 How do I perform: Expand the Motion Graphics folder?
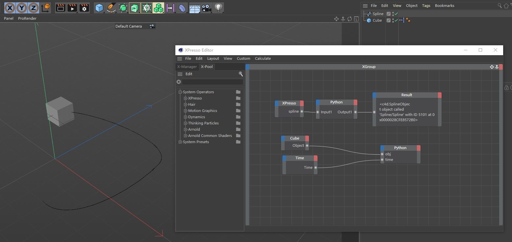[x=186, y=111]
